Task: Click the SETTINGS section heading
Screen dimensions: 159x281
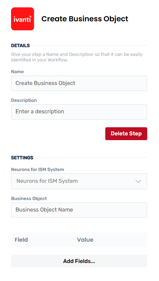Action: [x=22, y=158]
